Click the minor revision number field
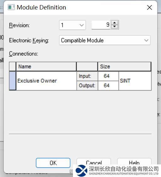 point(101,25)
